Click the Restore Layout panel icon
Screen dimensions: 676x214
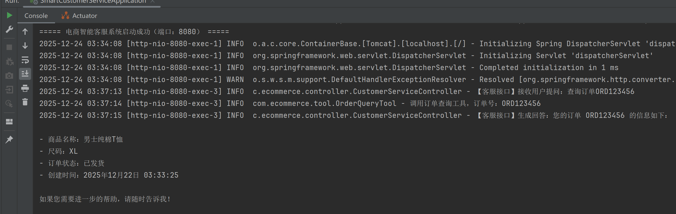9,122
